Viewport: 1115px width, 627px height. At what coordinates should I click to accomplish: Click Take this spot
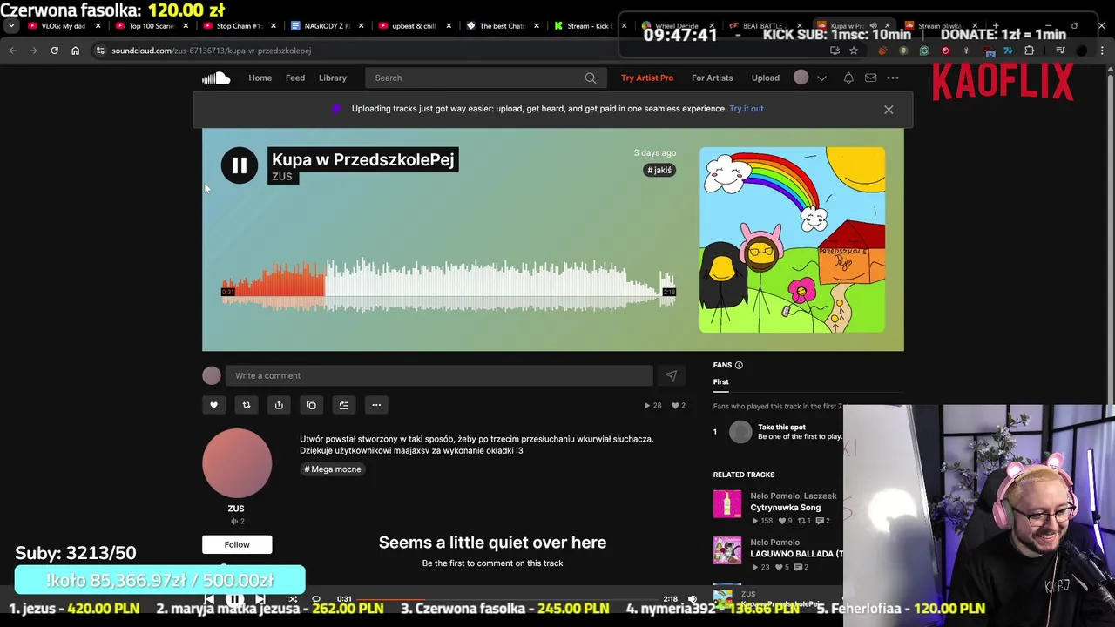[781, 427]
